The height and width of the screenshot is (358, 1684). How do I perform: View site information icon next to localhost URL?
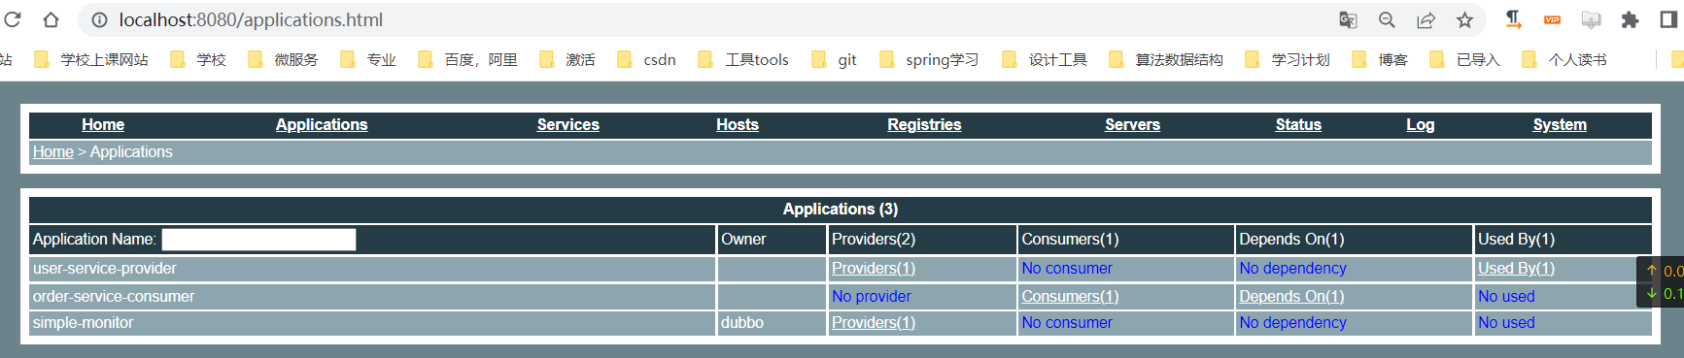(99, 19)
